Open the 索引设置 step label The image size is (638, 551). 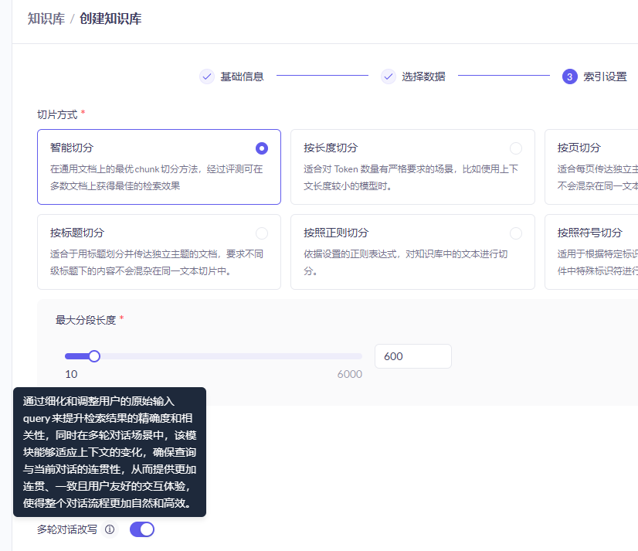(605, 77)
